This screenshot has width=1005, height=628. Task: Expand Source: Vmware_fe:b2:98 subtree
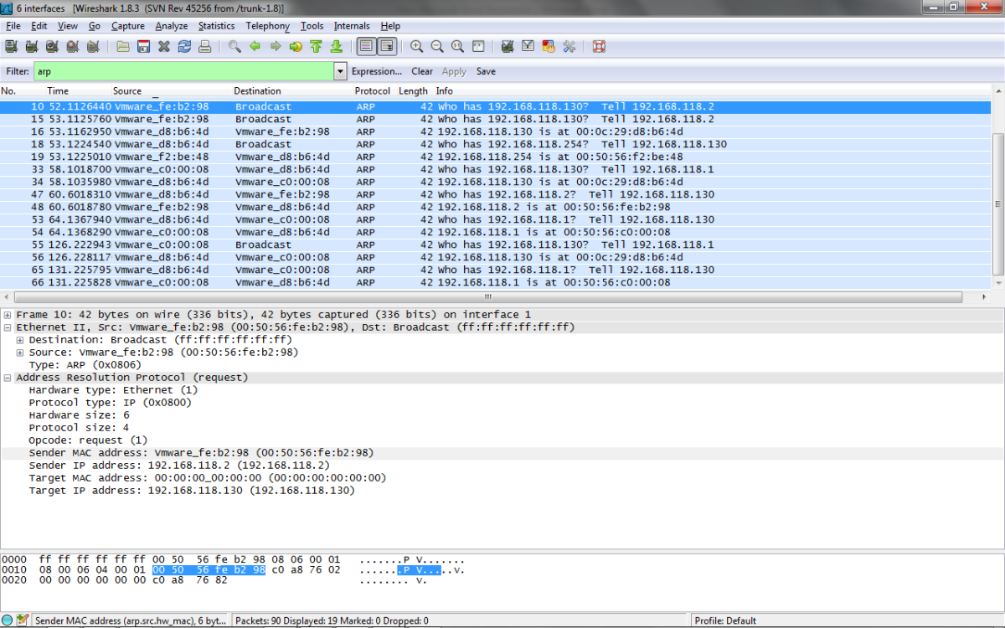[20, 353]
